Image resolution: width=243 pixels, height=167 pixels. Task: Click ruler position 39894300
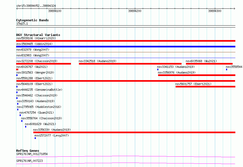(x=215, y=11)
